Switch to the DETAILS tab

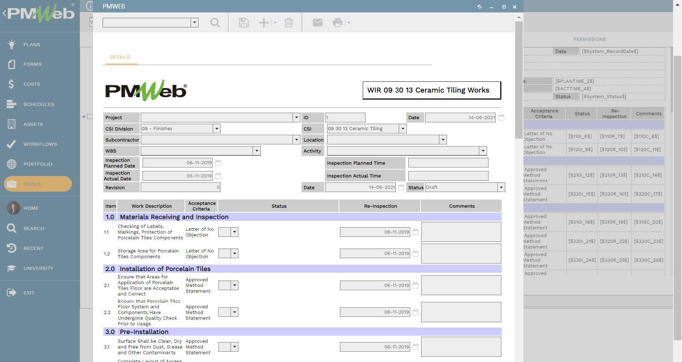120,57
